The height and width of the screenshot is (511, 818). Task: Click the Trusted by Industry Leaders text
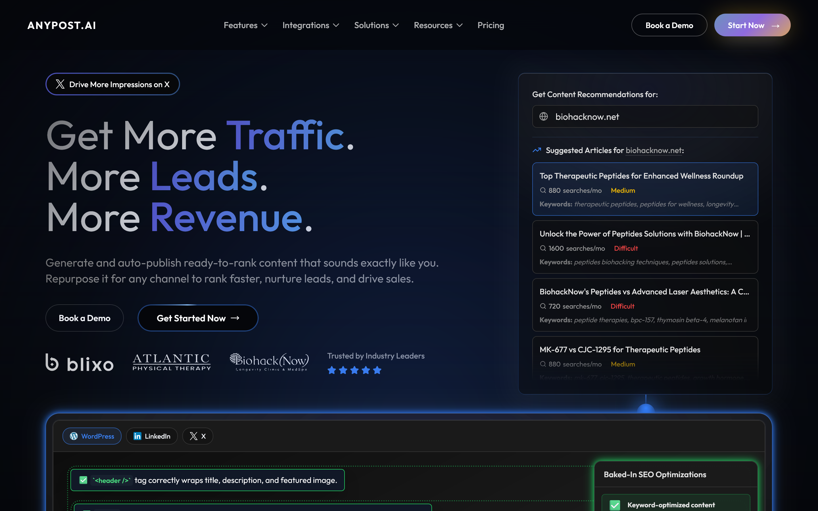pyautogui.click(x=376, y=356)
